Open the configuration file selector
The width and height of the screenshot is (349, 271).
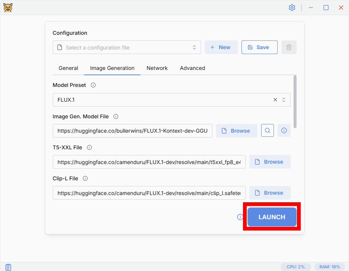[x=127, y=48]
